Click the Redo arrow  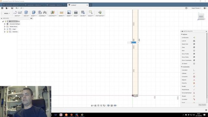pyautogui.click(x=21, y=8)
